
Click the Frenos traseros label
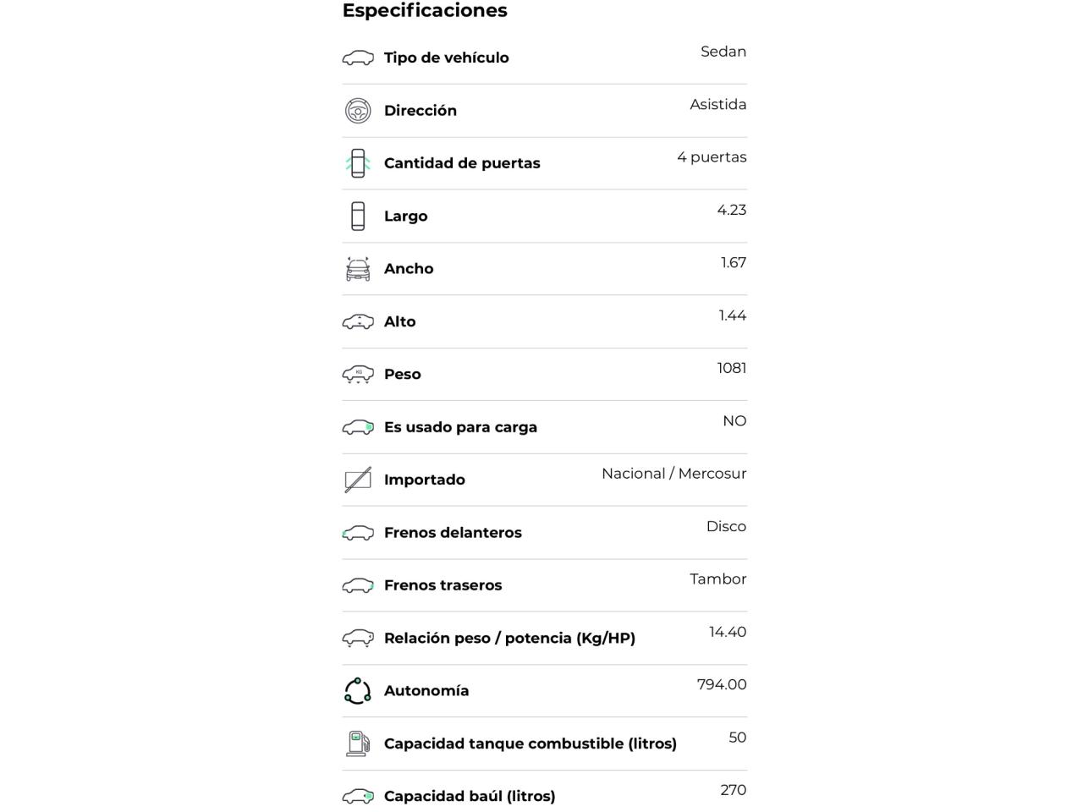(x=443, y=585)
